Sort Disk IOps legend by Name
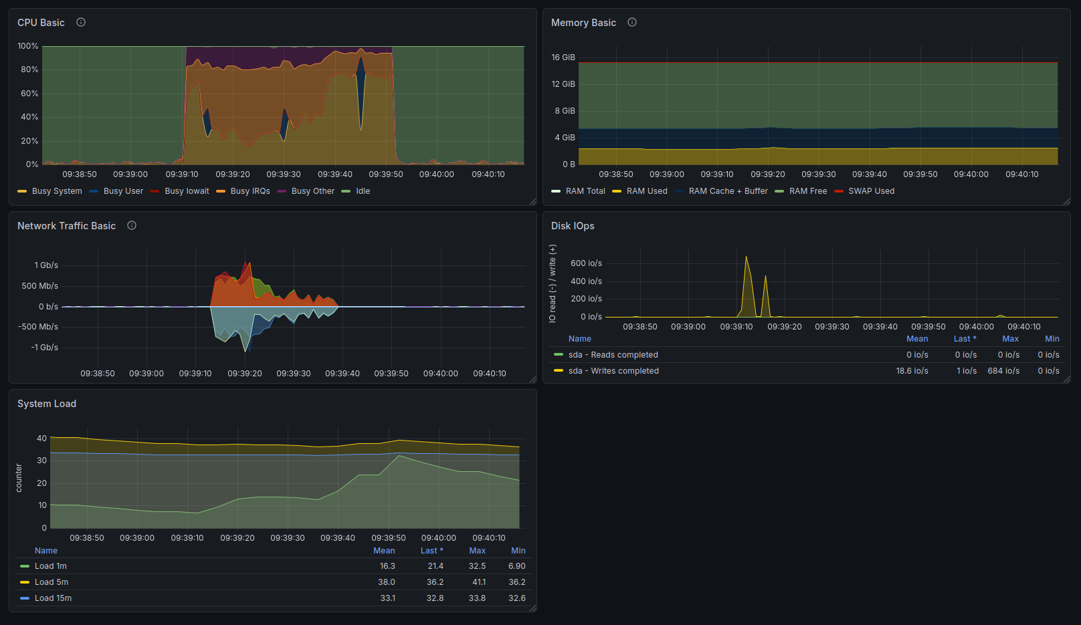Viewport: 1081px width, 625px height. [x=579, y=339]
